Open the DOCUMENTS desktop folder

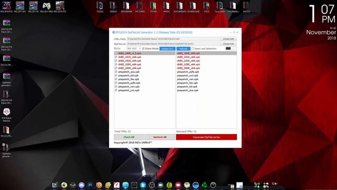180,7
